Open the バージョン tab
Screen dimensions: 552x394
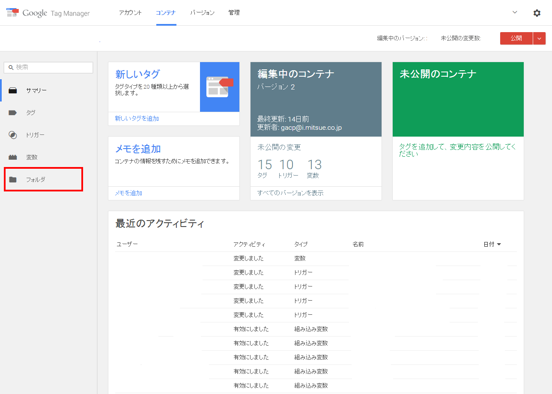click(202, 13)
